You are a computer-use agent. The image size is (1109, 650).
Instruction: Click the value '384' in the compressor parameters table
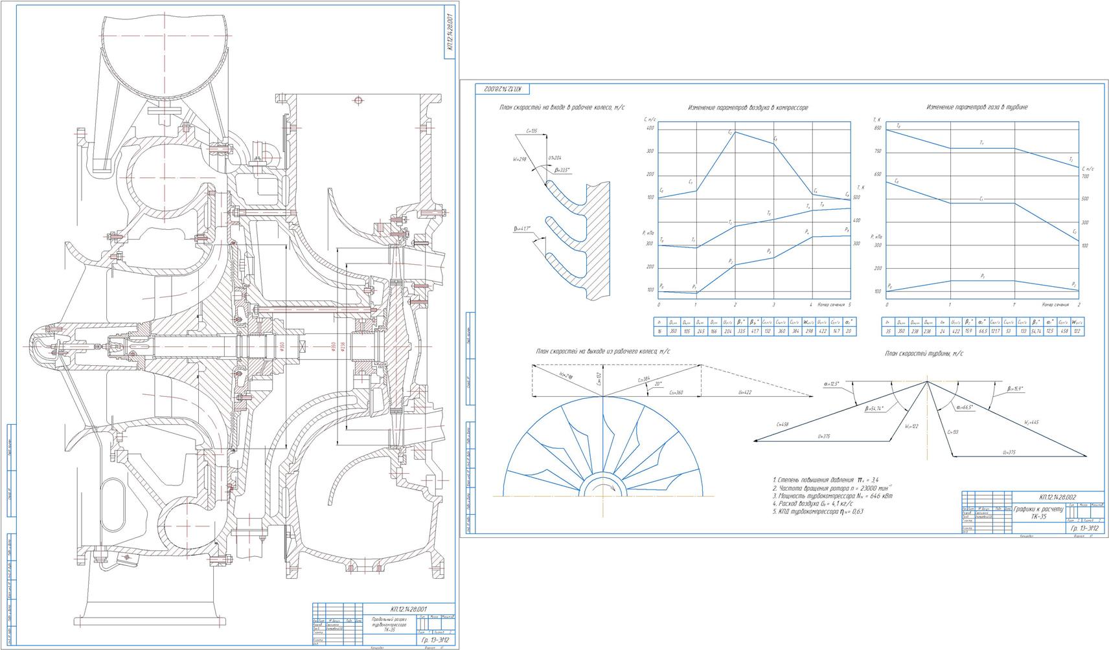(x=795, y=331)
